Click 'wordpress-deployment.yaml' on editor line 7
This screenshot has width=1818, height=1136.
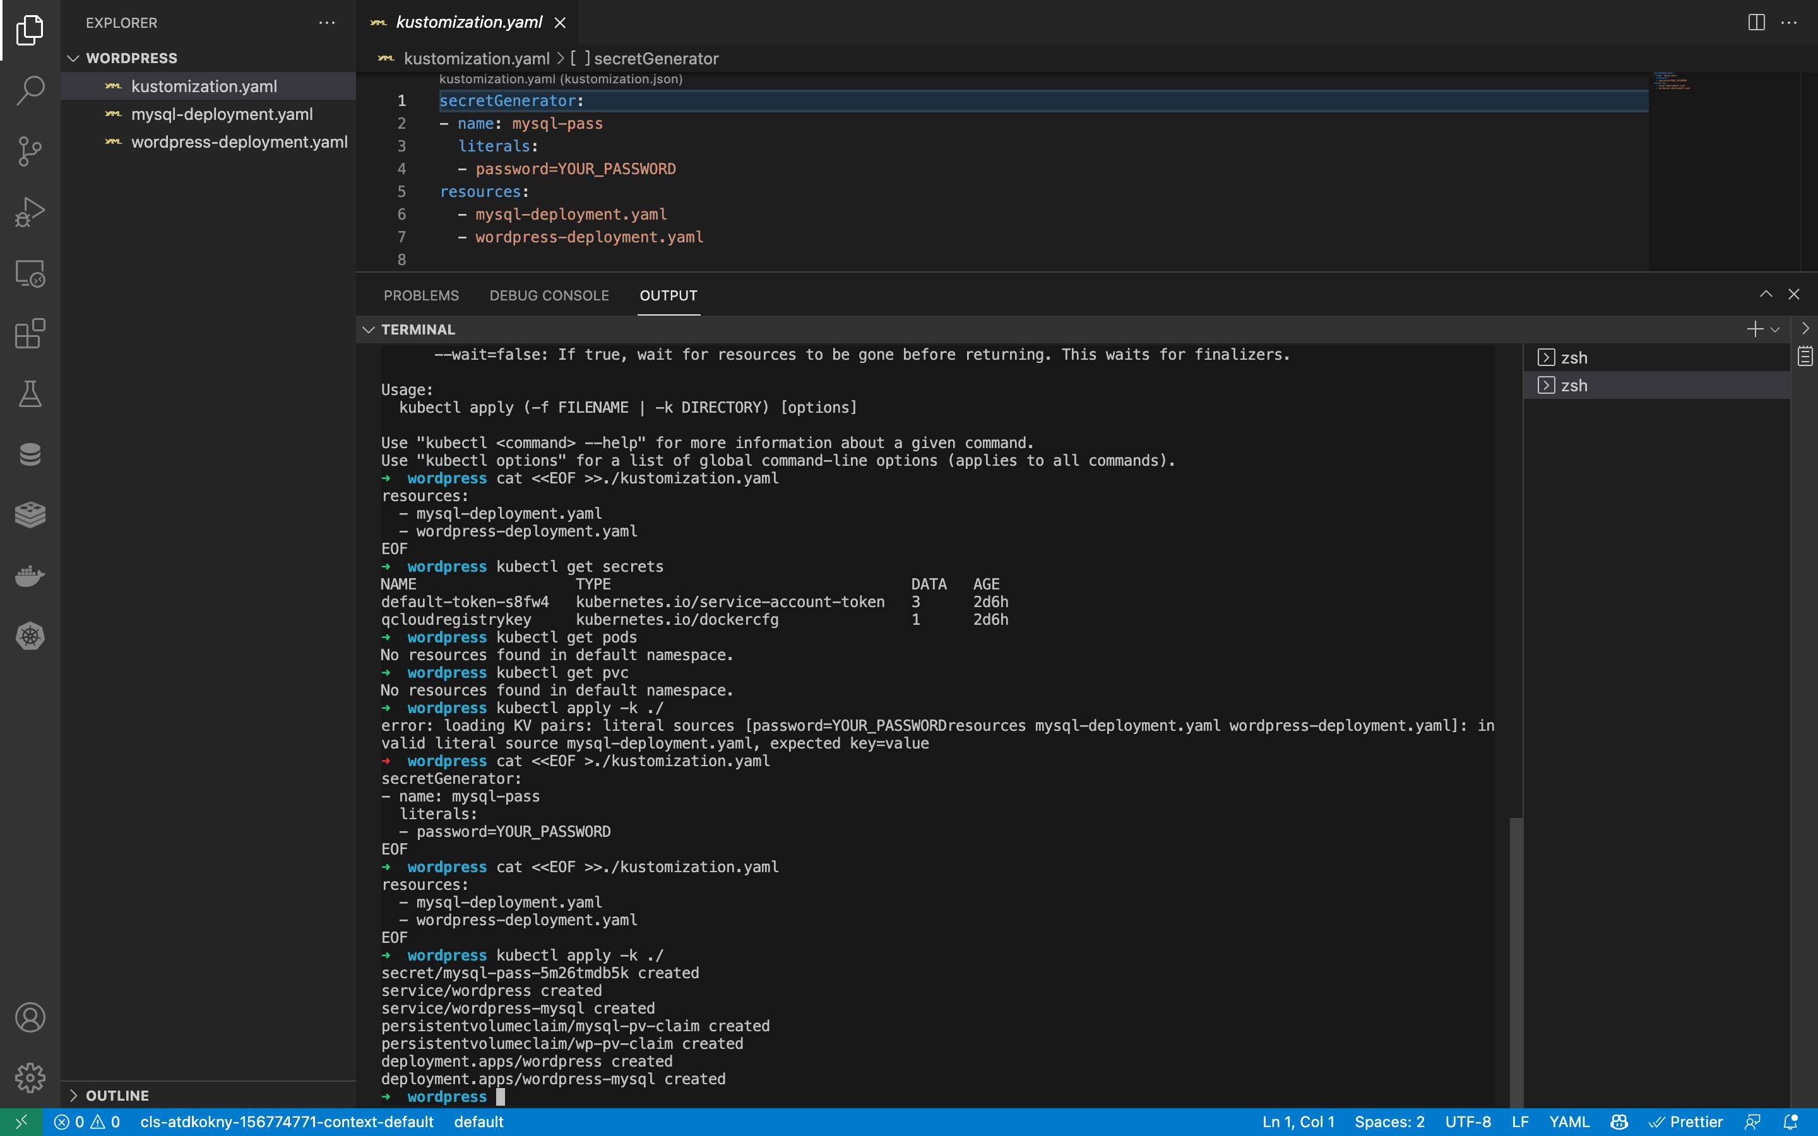point(590,237)
